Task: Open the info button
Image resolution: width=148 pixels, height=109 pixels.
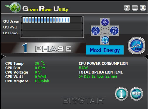Action: tap(121, 94)
